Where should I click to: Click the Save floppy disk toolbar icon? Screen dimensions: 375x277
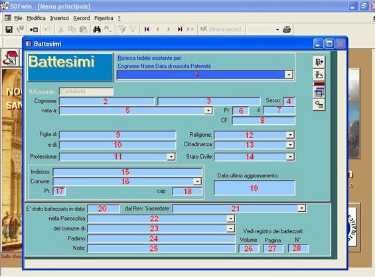[x=9, y=29]
